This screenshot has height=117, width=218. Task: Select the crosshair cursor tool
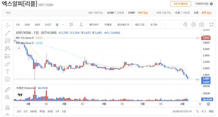pyautogui.click(x=8, y=25)
